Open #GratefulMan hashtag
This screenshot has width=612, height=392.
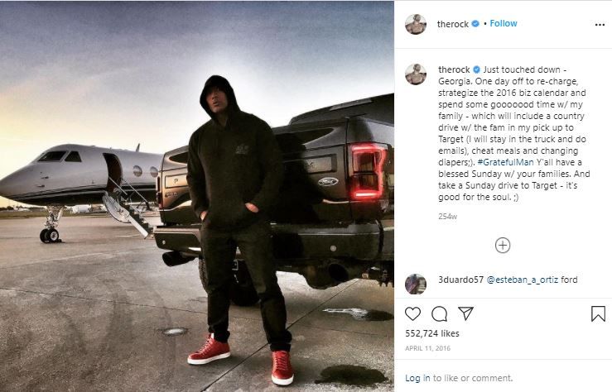point(505,162)
